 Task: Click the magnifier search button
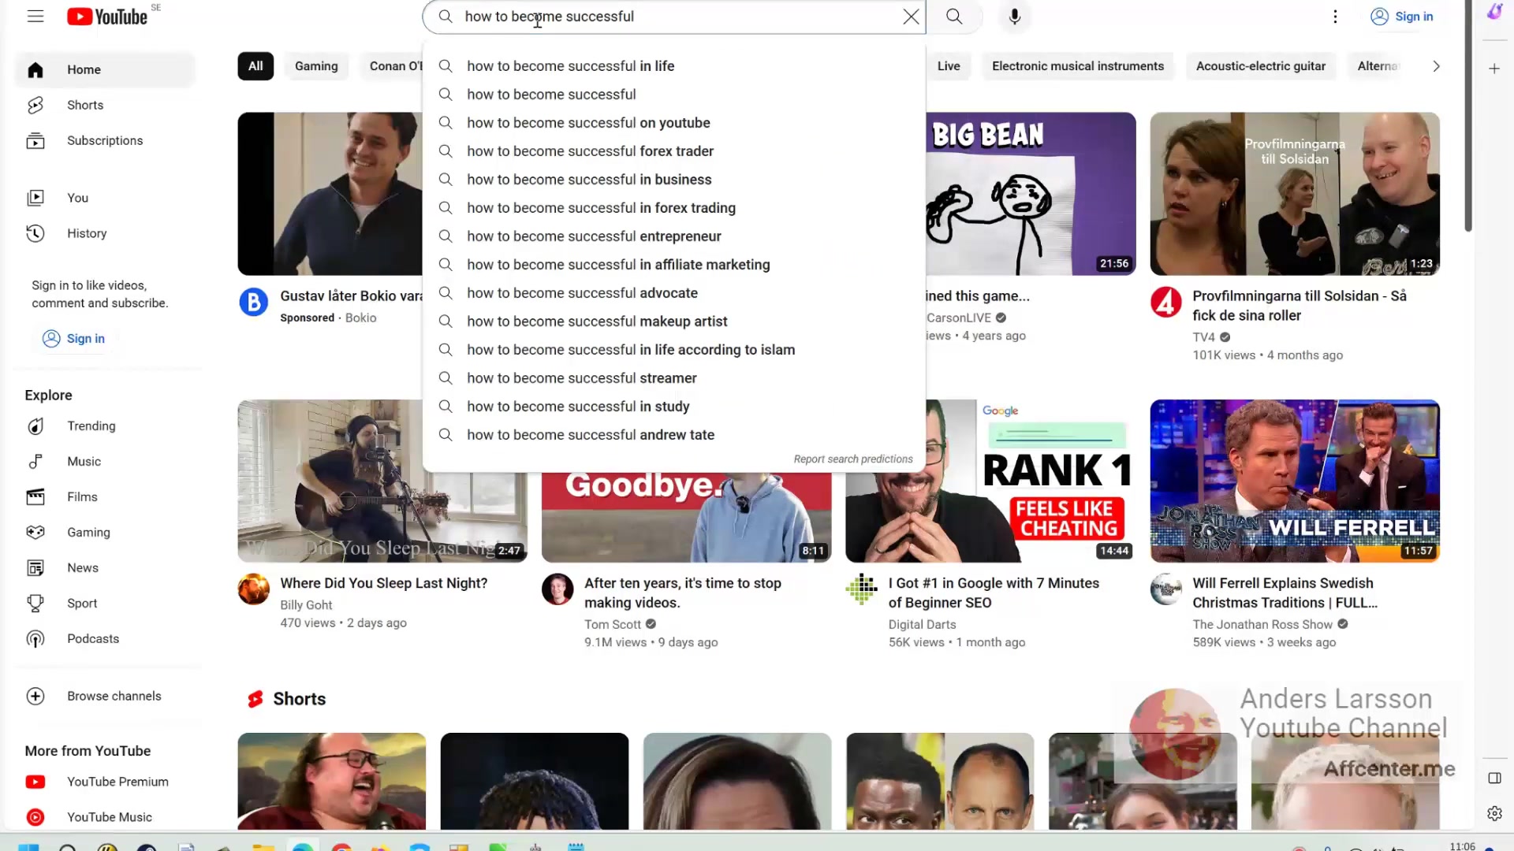point(954,17)
